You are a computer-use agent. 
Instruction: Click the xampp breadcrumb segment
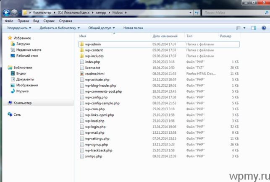click(101, 13)
